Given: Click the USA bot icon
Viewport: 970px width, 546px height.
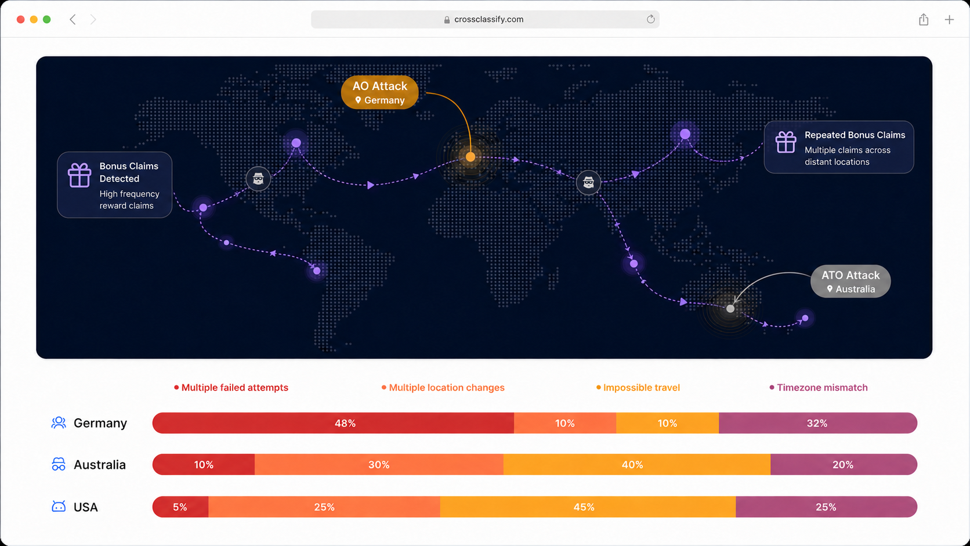Looking at the screenshot, I should (59, 507).
